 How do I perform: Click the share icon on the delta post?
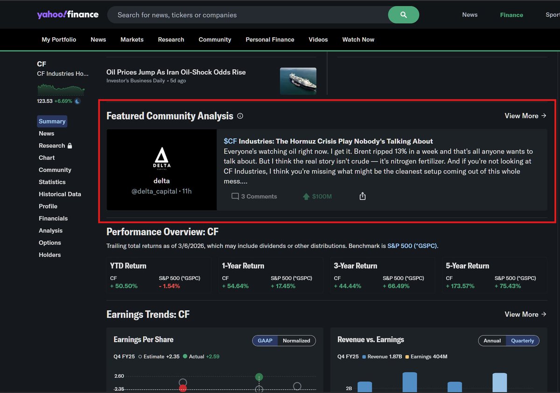(x=363, y=196)
